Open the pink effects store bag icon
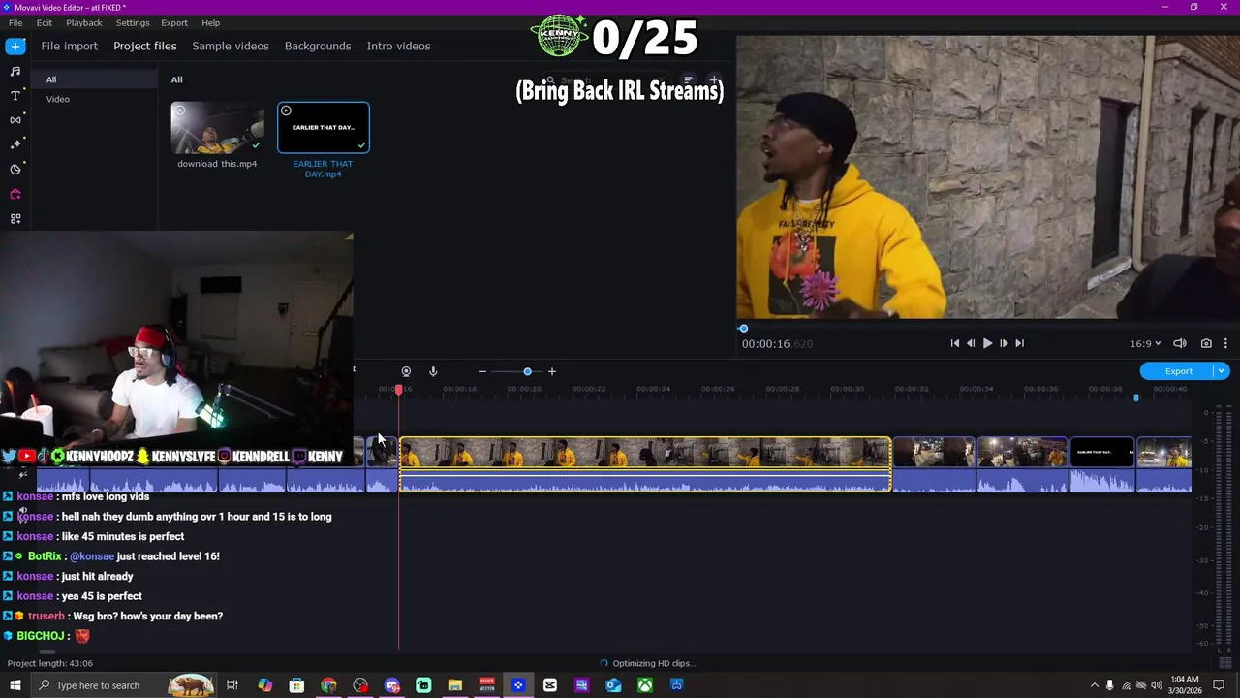Screen dimensions: 1240x698 [x=15, y=194]
